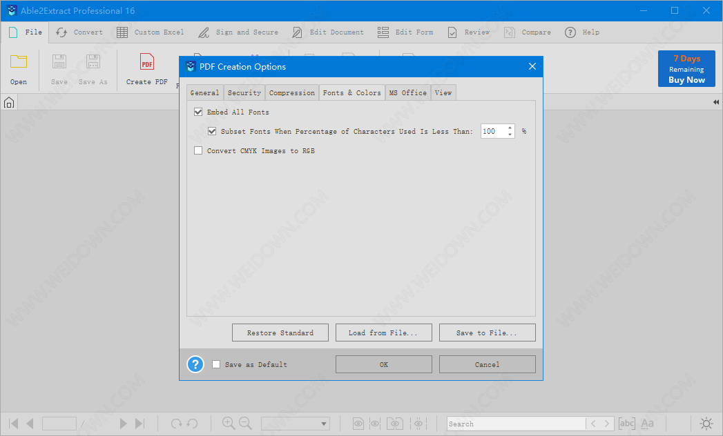Click the Restore Standard button
Image resolution: width=723 pixels, height=436 pixels.
pos(280,333)
